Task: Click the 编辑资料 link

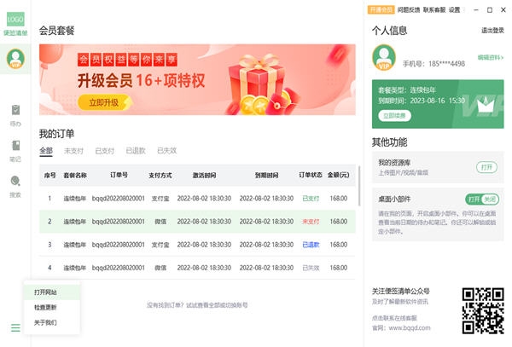Action: 490,57
